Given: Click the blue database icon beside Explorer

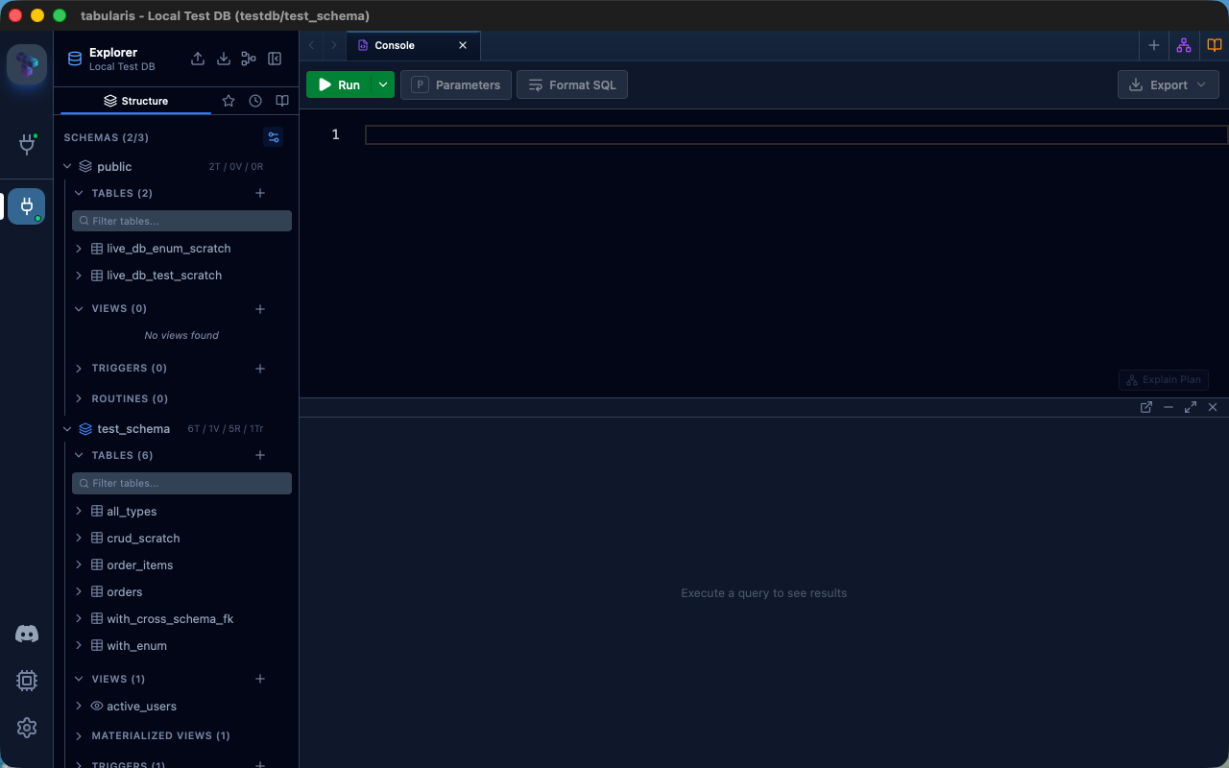Looking at the screenshot, I should pos(74,59).
